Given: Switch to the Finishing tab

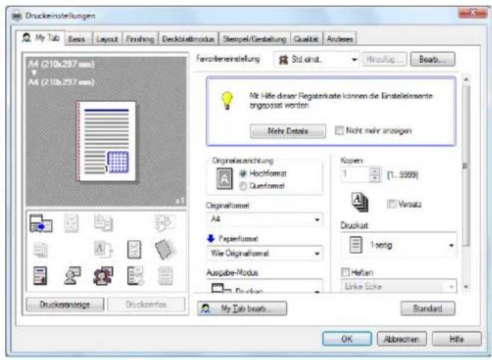Looking at the screenshot, I should pos(140,39).
